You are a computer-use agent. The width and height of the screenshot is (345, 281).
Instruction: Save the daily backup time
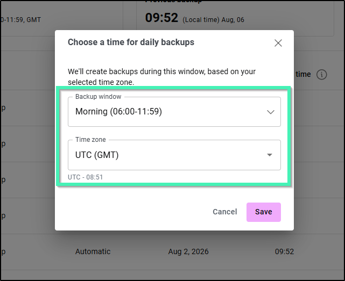coord(264,212)
